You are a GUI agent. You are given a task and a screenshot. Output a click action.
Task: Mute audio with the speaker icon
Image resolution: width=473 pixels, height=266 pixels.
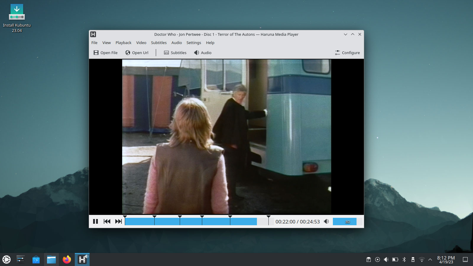(x=326, y=221)
